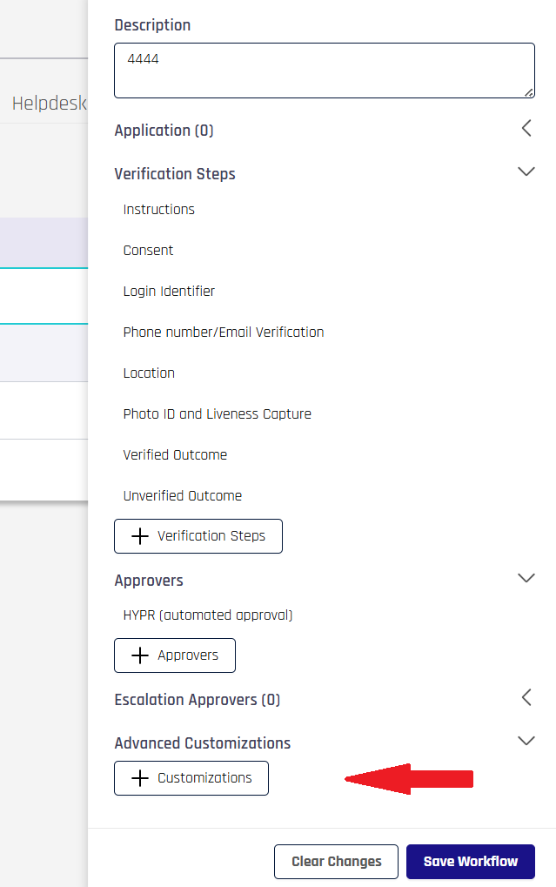556x887 pixels.
Task: Select the Consent verification step
Action: (149, 251)
